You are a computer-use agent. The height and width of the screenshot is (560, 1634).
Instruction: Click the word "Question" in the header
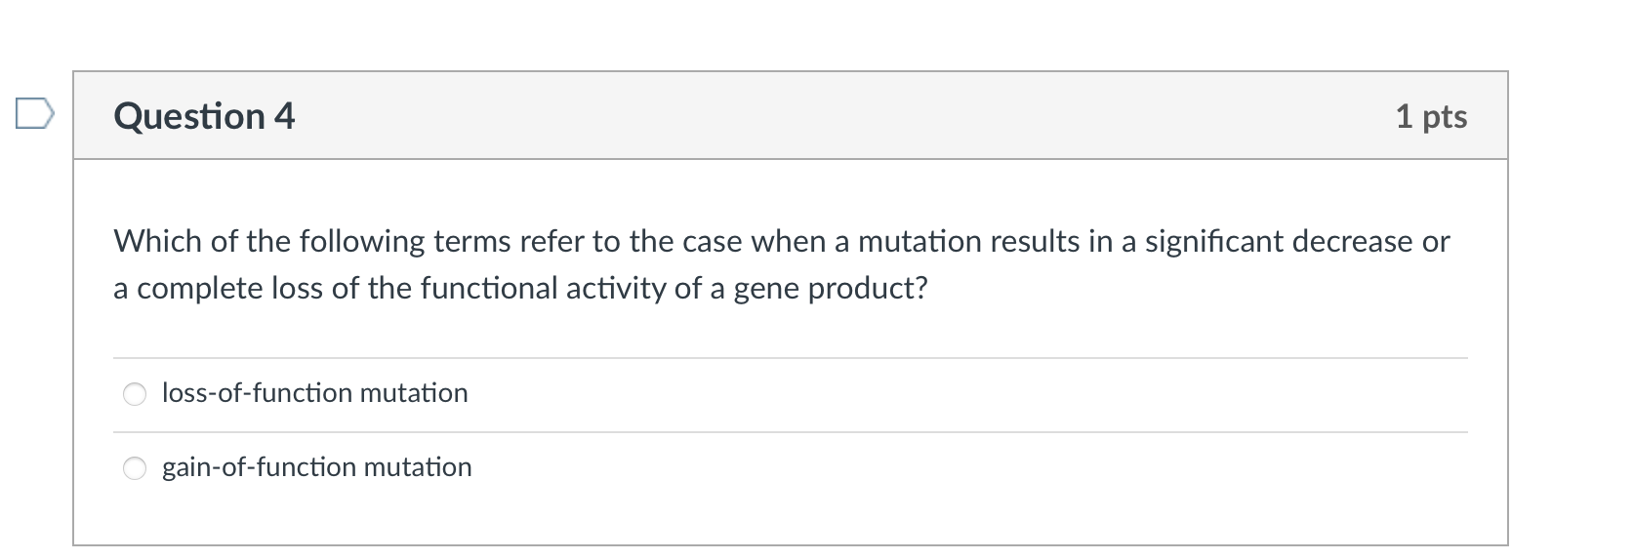(x=189, y=116)
